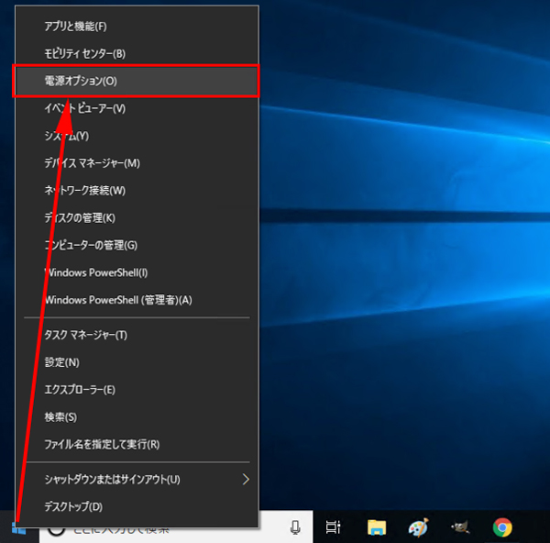Launch GIMP from the taskbar
This screenshot has width=550, height=543.
tap(460, 527)
